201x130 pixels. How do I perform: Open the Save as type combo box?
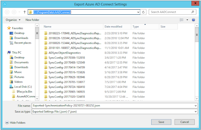[114, 112]
